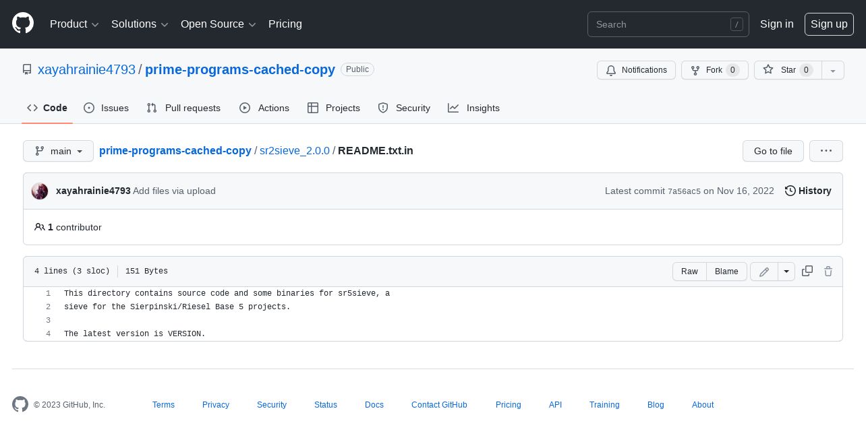Click the xayahrainie4793 avatar thumbnail
866x446 pixels.
pyautogui.click(x=40, y=191)
